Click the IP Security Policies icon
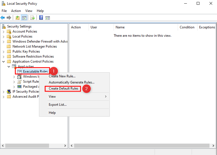This screenshot has height=155, width=217. [9, 92]
